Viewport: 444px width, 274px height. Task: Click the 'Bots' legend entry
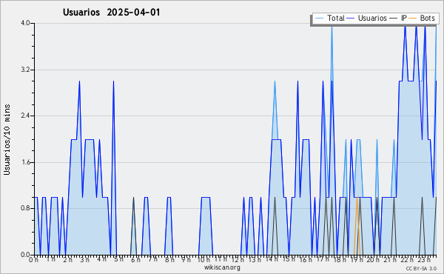tap(427, 18)
